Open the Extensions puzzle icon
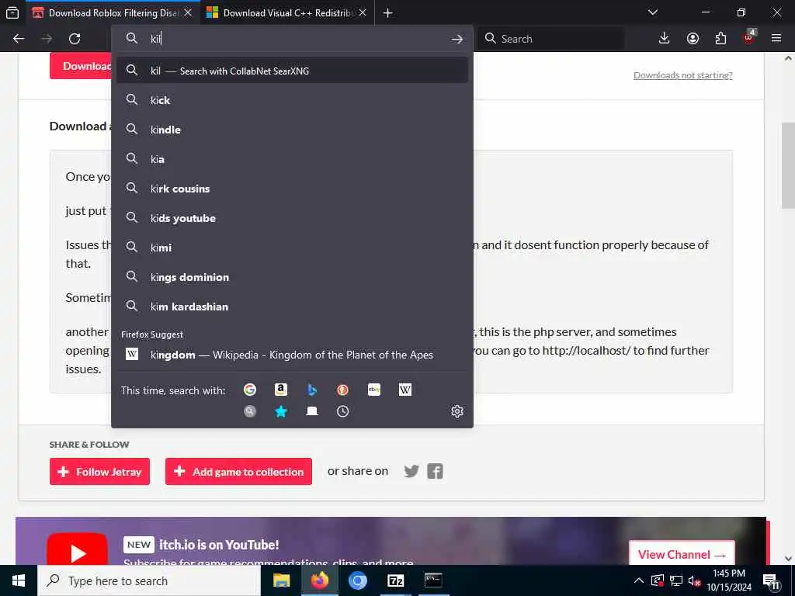 [720, 39]
